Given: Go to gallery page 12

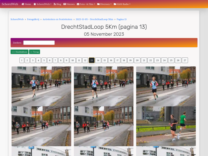Looking at the screenshot, I should 85,60.
